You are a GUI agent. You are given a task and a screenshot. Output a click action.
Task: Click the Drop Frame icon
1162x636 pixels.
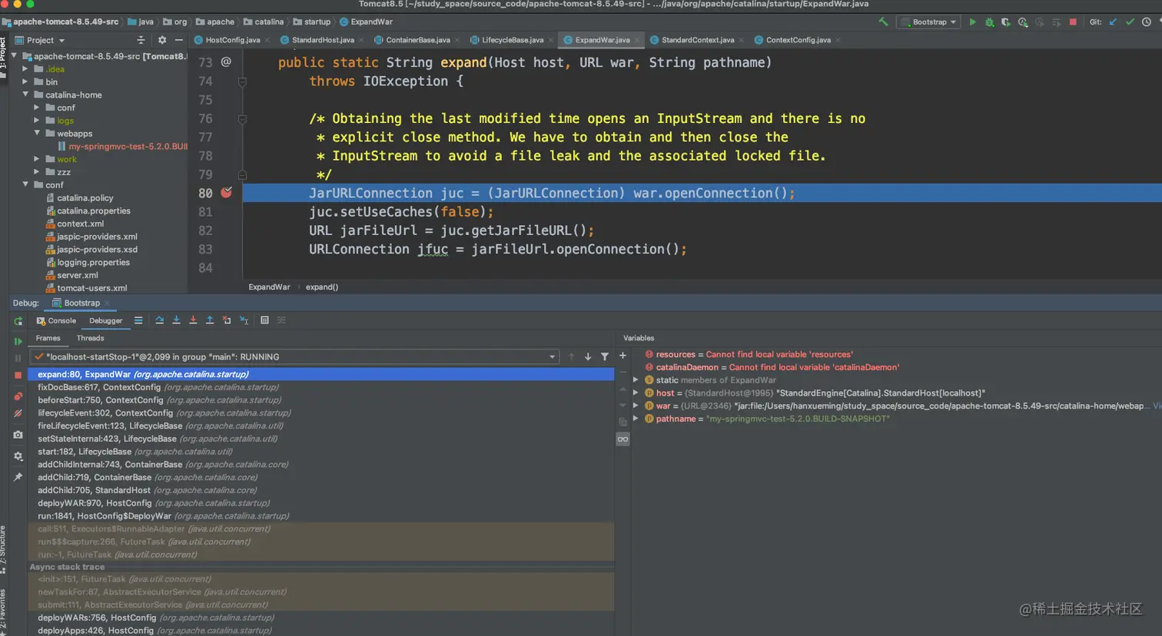(227, 320)
